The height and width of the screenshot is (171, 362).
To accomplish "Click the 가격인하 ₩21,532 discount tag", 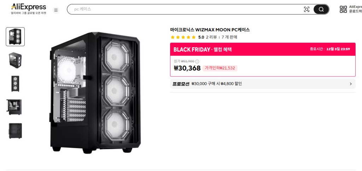I will [x=220, y=68].
